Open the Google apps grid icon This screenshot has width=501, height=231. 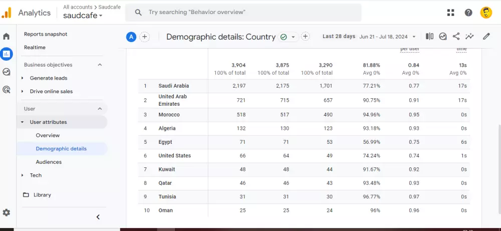451,13
